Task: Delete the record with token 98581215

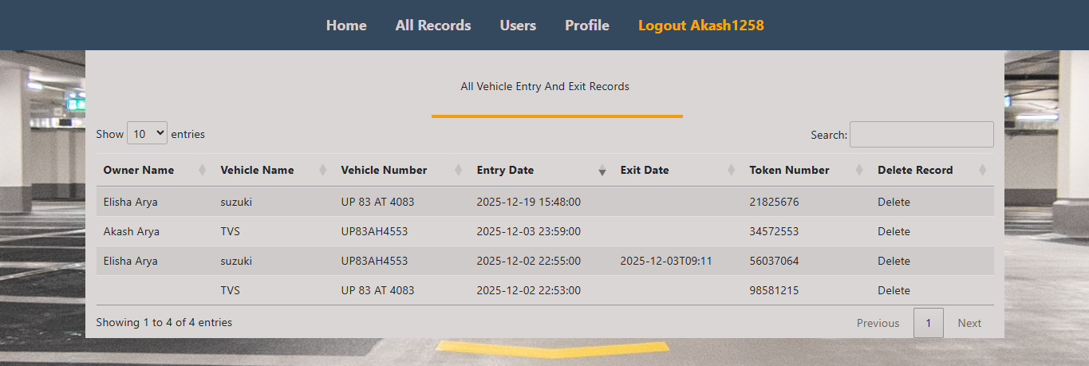Action: [x=894, y=290]
